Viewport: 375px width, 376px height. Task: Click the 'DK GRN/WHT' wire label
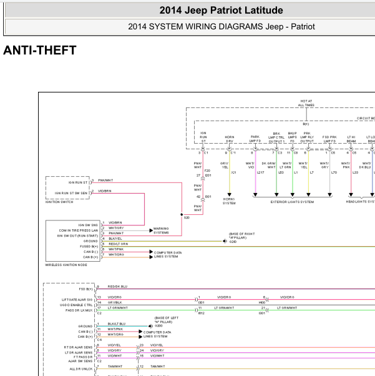[x=268, y=166]
